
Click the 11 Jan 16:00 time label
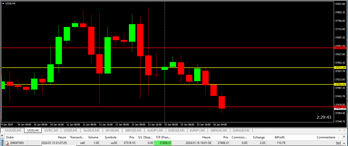[106, 125]
